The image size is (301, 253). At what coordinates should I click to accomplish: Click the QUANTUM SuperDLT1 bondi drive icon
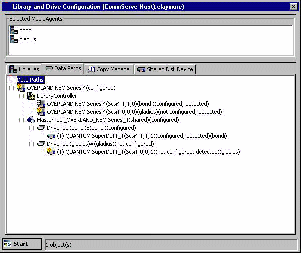click(51, 136)
